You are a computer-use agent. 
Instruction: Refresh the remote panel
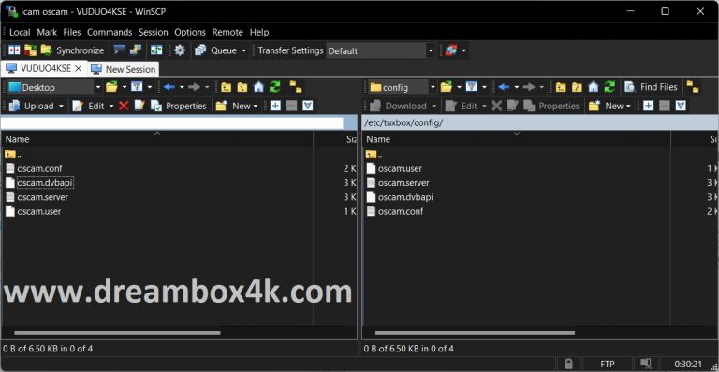click(x=609, y=87)
